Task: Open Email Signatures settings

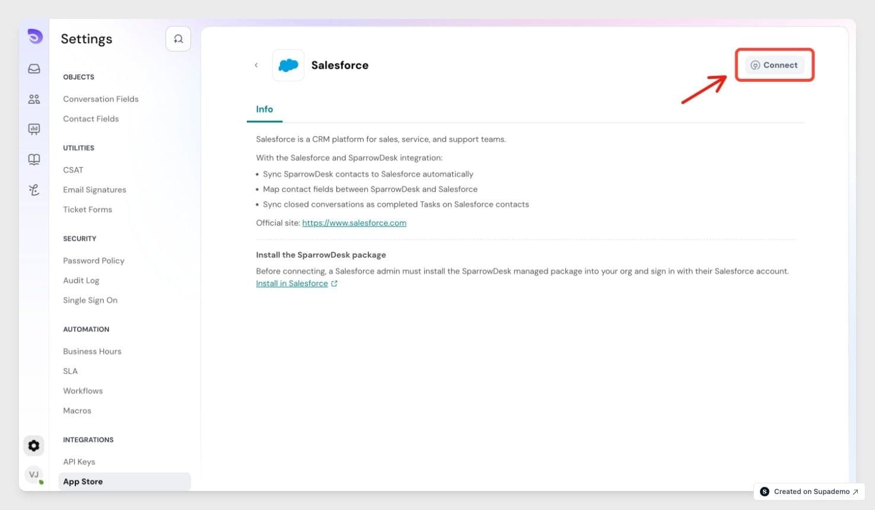Action: 94,190
